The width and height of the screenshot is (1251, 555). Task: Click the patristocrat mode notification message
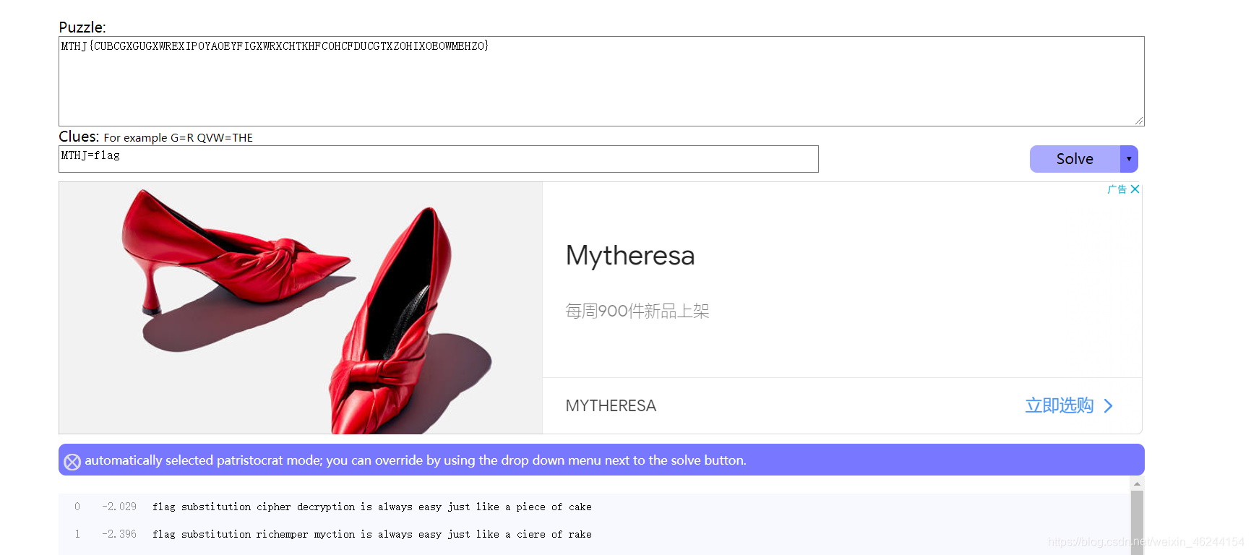click(x=416, y=460)
